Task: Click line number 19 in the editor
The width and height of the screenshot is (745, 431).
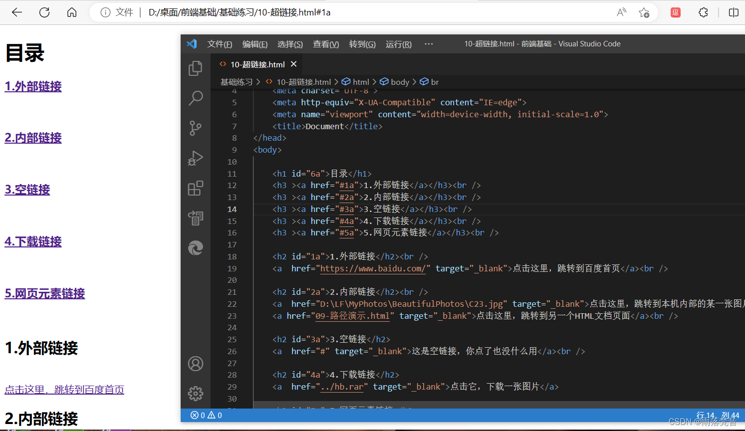Action: [x=232, y=268]
